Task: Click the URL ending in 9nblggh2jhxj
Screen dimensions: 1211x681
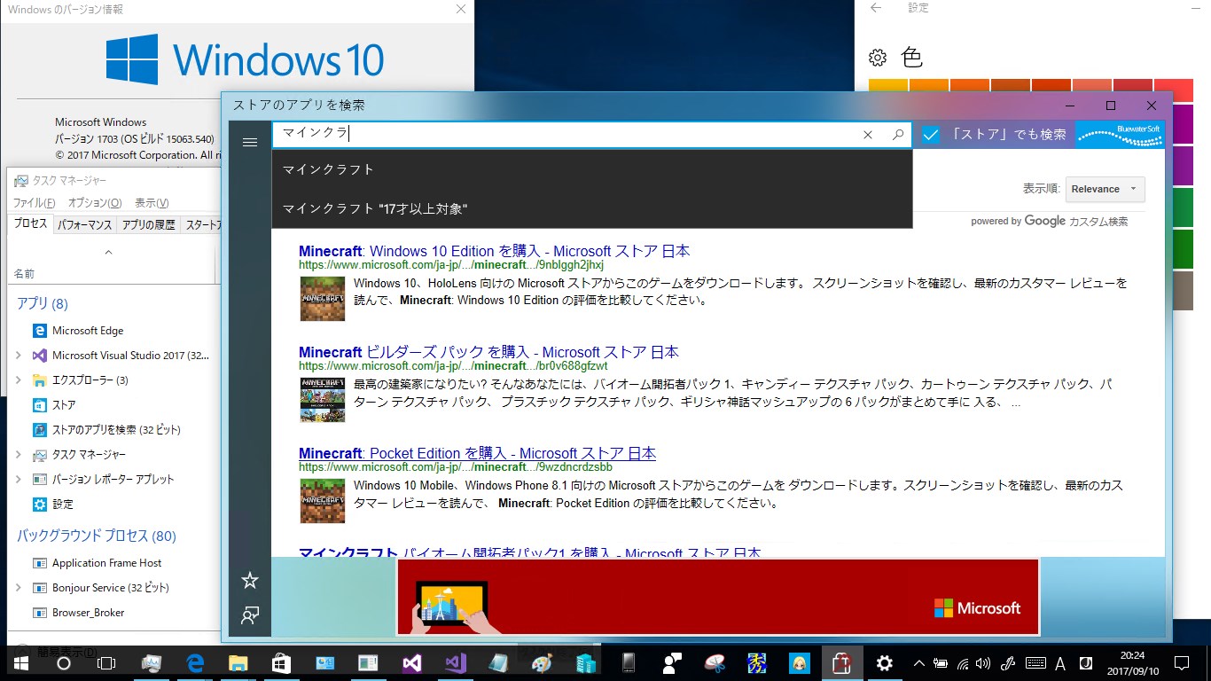Action: coord(451,265)
